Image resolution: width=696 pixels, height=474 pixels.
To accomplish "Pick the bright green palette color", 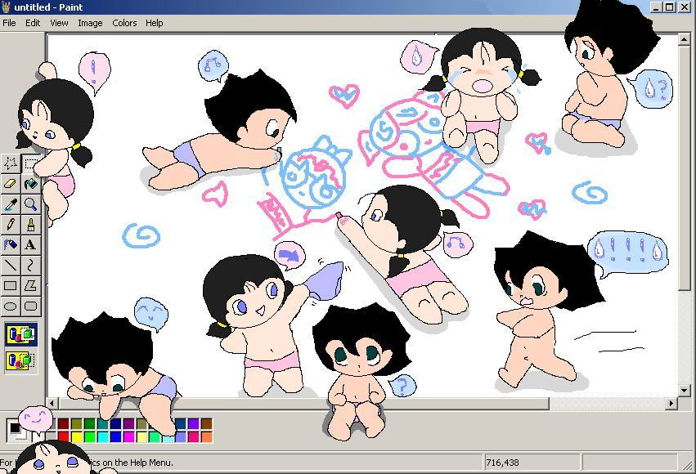I will pos(89,437).
